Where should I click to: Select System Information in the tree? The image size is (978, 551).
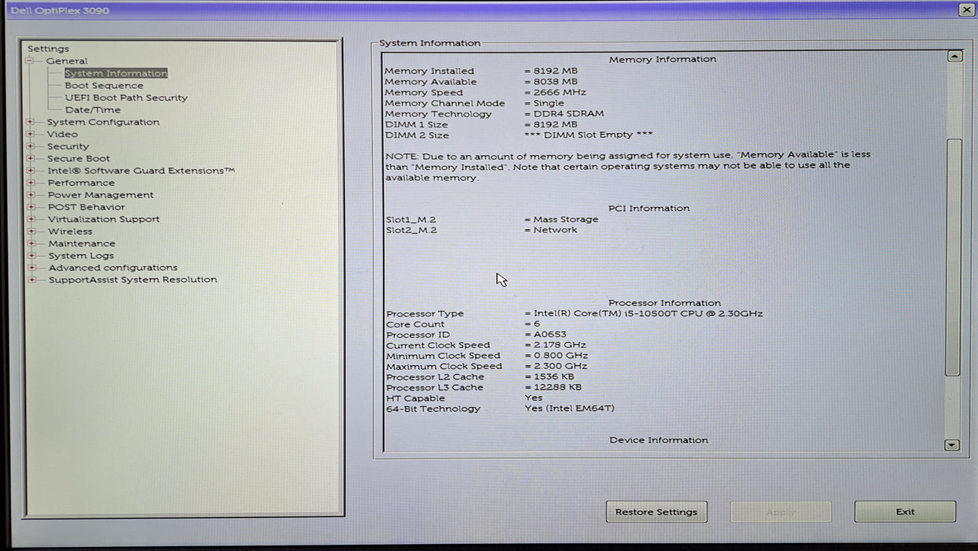point(116,73)
